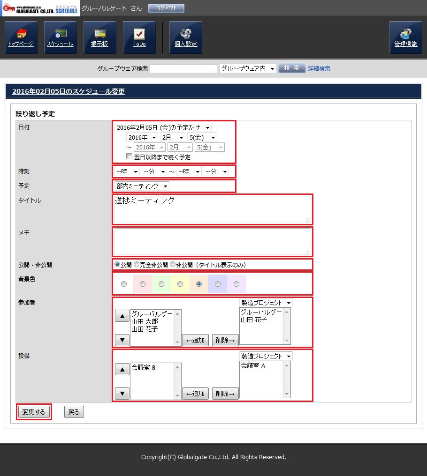Open the 掲示板 bulletin board icon
Viewport: 427px width, 476px height.
(99, 37)
